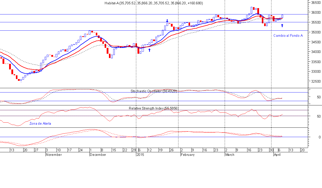Click the April month label
This screenshot has height=188, width=322.
click(x=278, y=155)
